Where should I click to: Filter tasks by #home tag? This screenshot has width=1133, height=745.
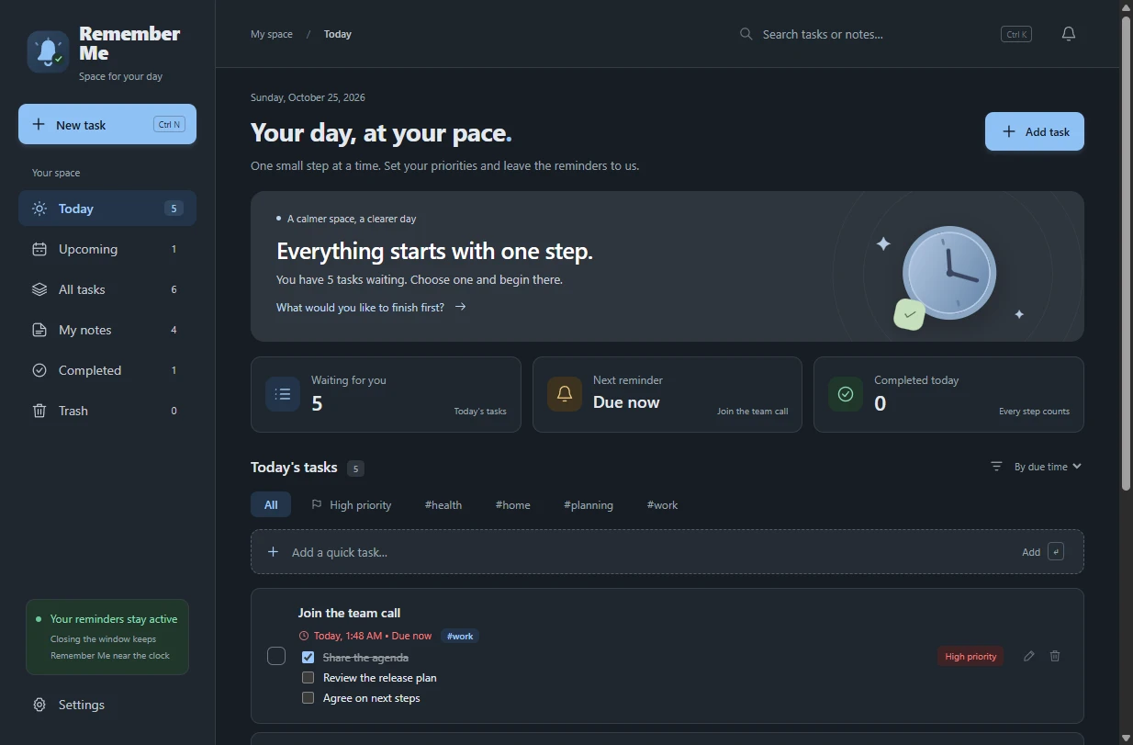[513, 504]
